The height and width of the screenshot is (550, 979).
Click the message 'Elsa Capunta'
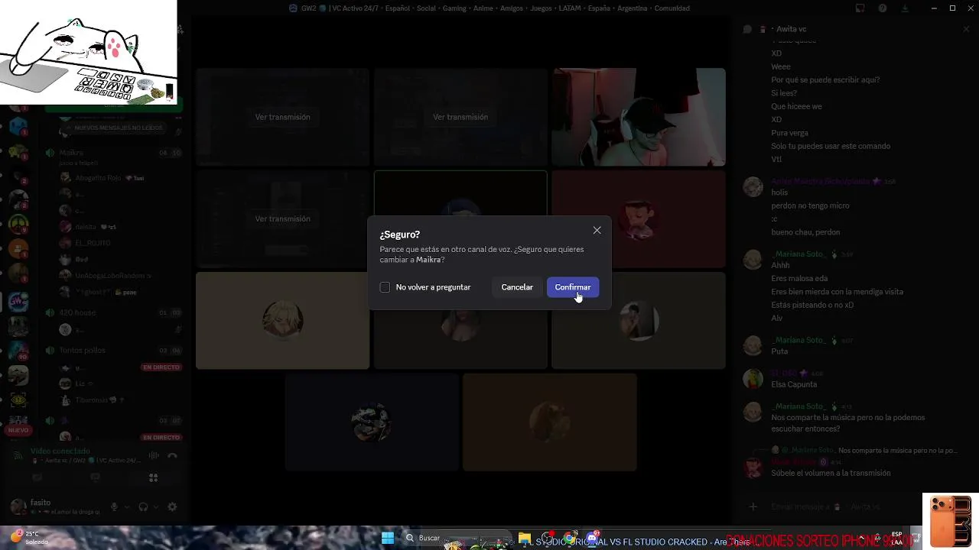click(794, 385)
